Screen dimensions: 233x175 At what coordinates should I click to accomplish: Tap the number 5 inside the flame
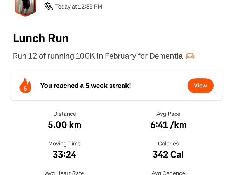(x=25, y=88)
